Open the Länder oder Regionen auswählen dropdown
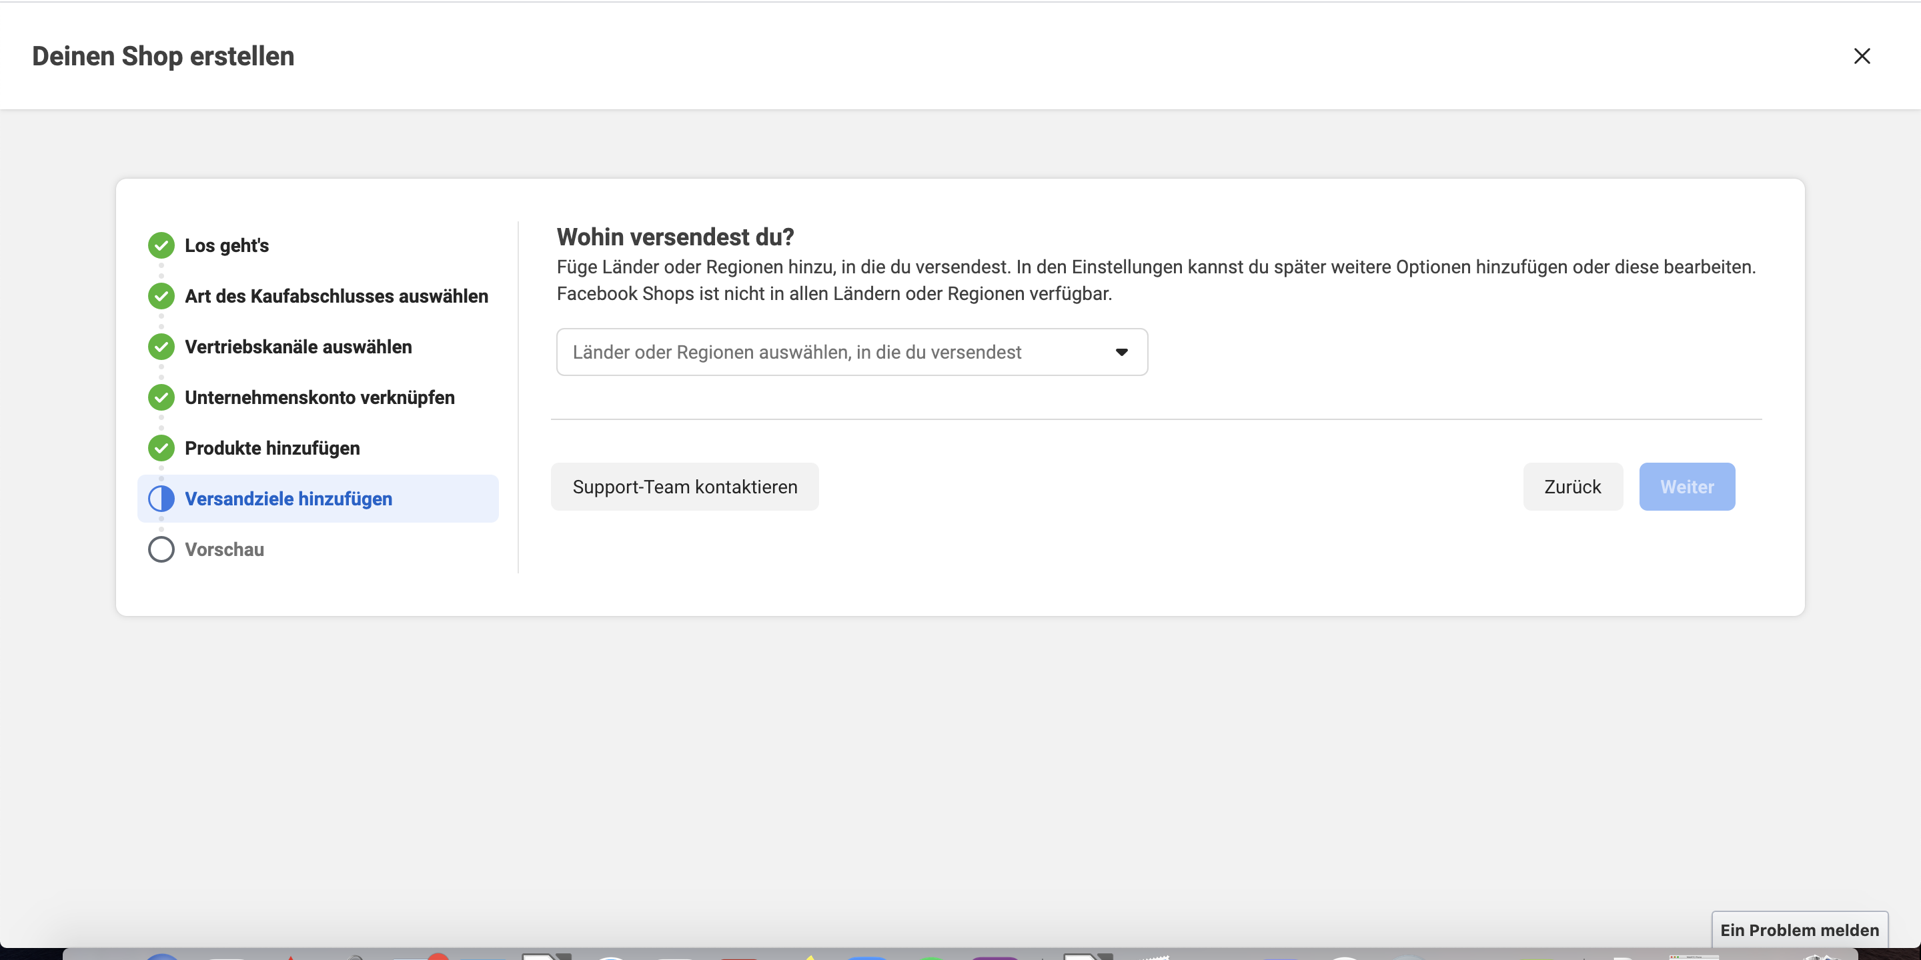Viewport: 1921px width, 960px height. (x=852, y=352)
